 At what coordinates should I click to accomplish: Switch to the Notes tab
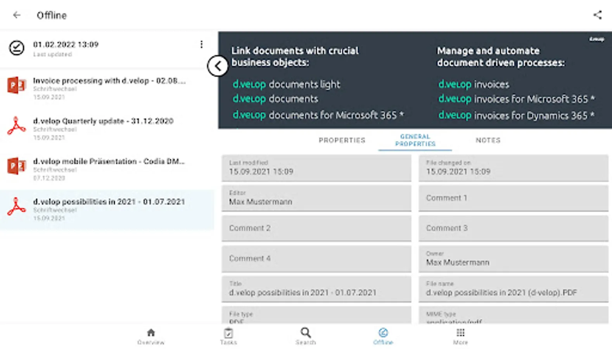[488, 140]
